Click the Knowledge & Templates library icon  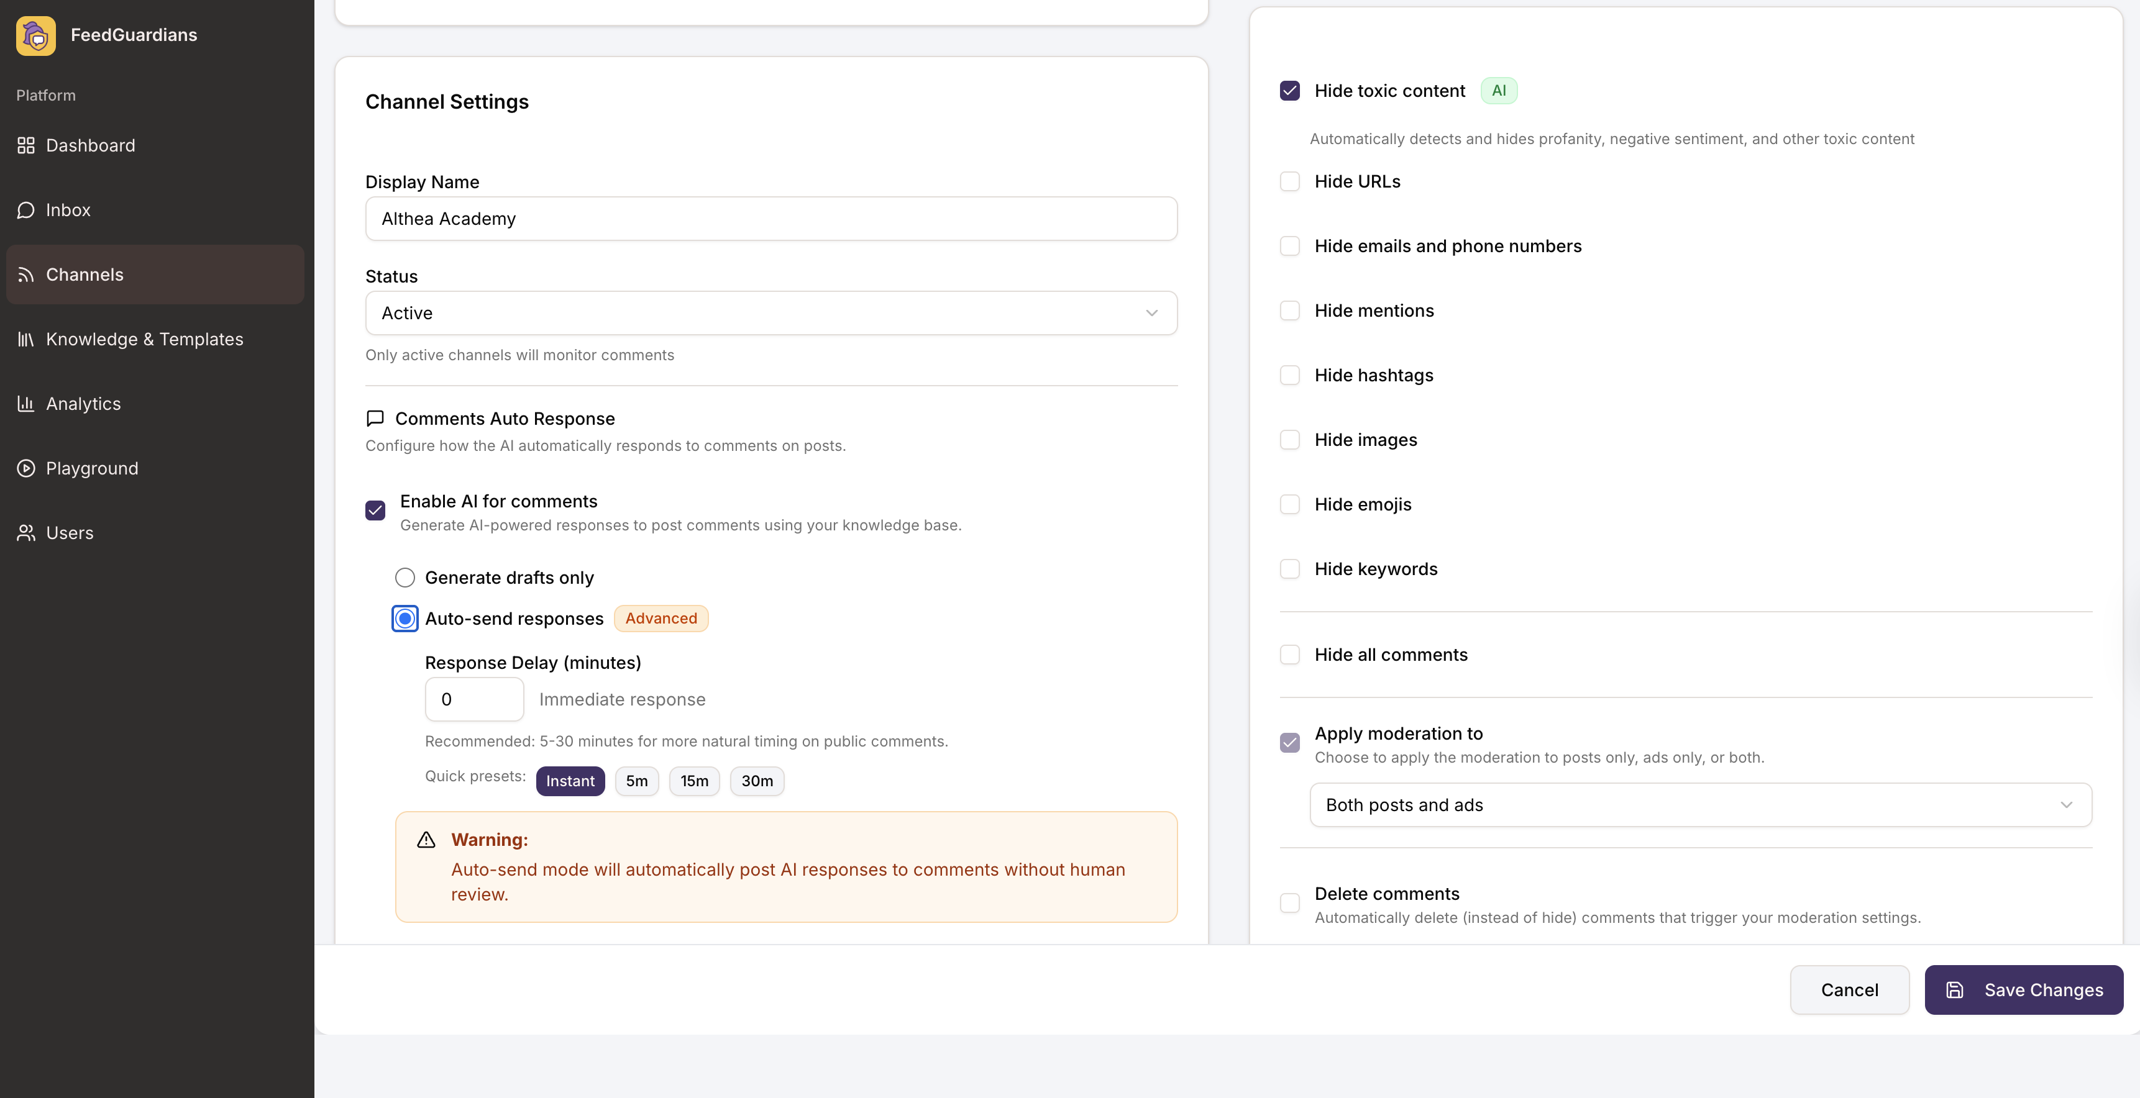coord(25,339)
